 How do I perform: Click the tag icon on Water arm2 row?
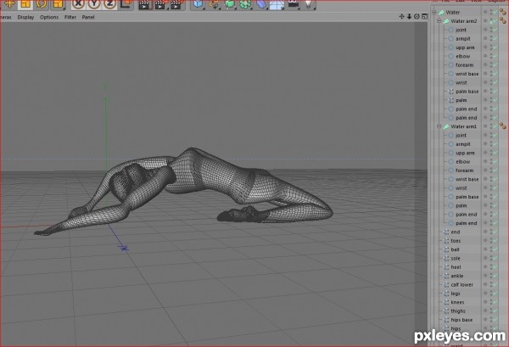(x=503, y=20)
